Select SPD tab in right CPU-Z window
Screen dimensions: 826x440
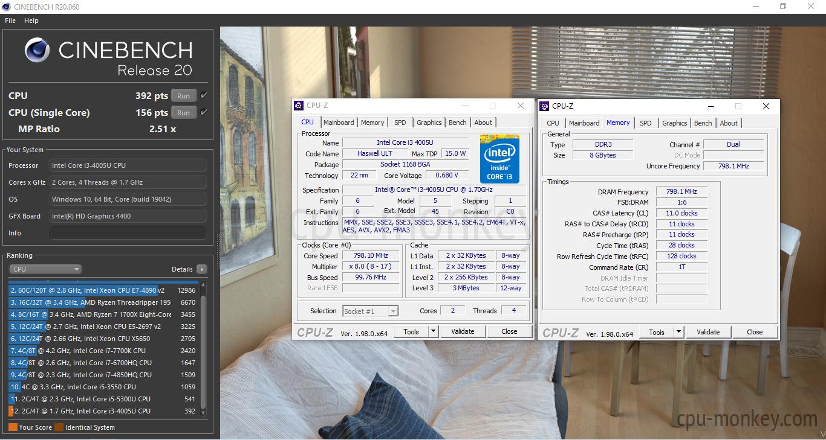pos(646,123)
